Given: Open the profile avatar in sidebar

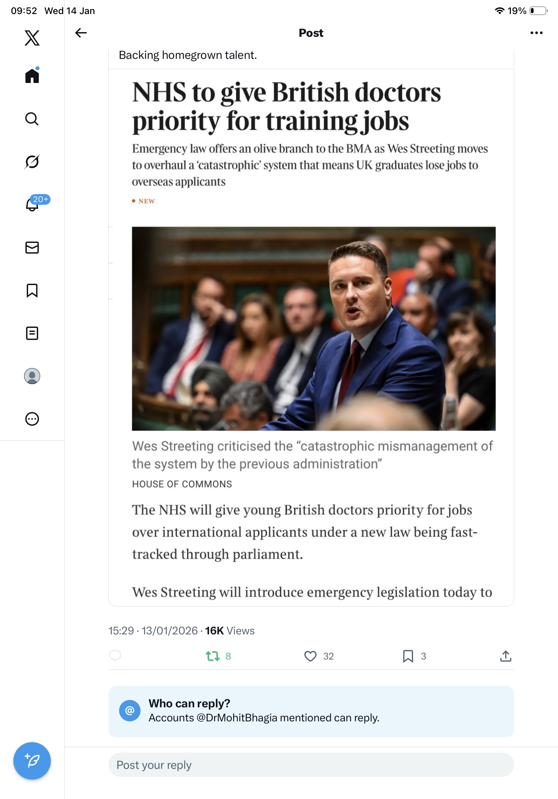Looking at the screenshot, I should (x=32, y=376).
